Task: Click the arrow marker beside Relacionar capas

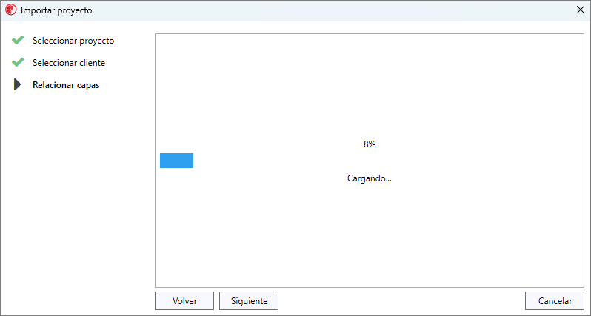Action: click(17, 85)
